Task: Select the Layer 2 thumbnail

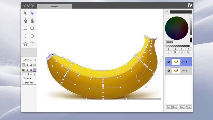Action: point(176,62)
